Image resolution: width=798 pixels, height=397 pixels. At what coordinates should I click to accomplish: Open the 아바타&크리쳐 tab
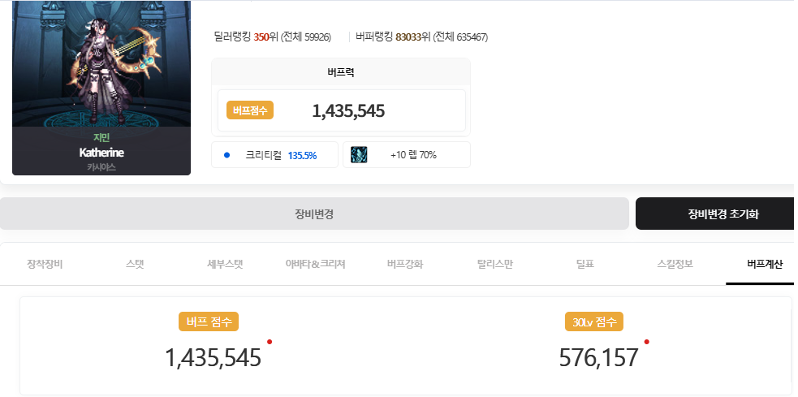tap(315, 264)
